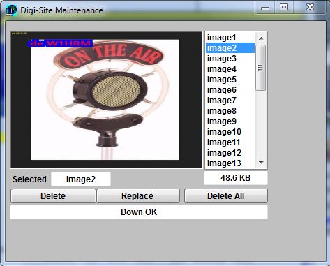Choose image7 from the list
This screenshot has height=266, width=330.
(230, 101)
